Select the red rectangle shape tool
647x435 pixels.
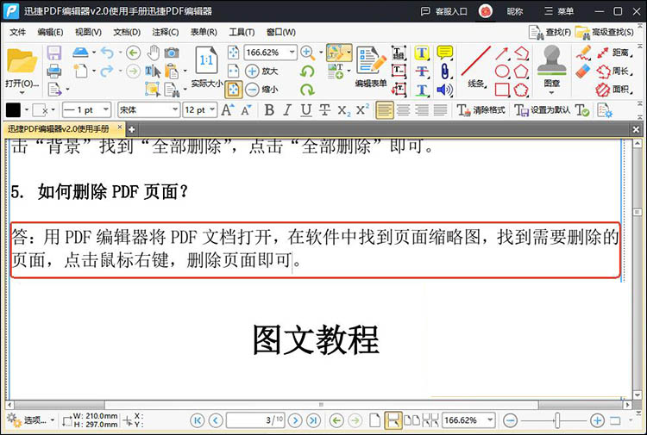click(502, 90)
